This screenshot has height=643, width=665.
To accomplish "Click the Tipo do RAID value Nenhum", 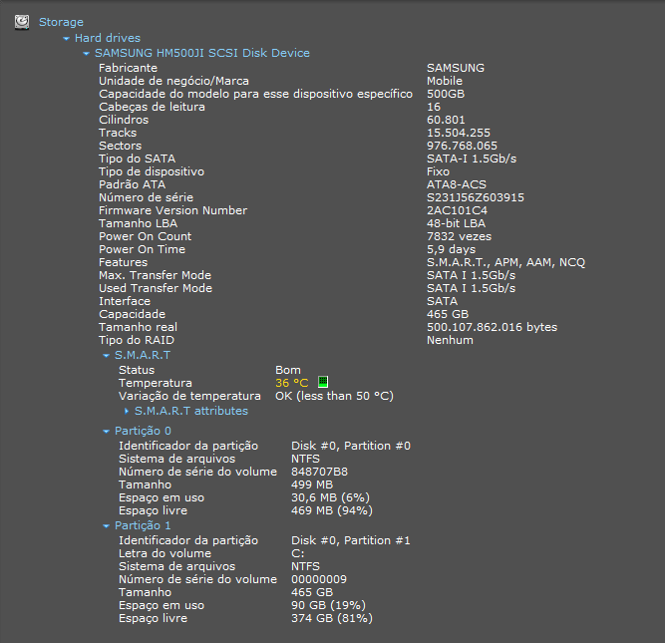I will [450, 340].
